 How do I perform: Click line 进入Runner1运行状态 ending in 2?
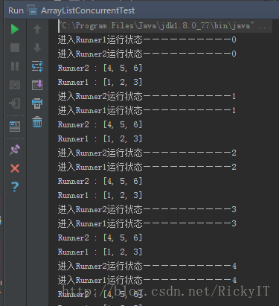pyautogui.click(x=147, y=167)
